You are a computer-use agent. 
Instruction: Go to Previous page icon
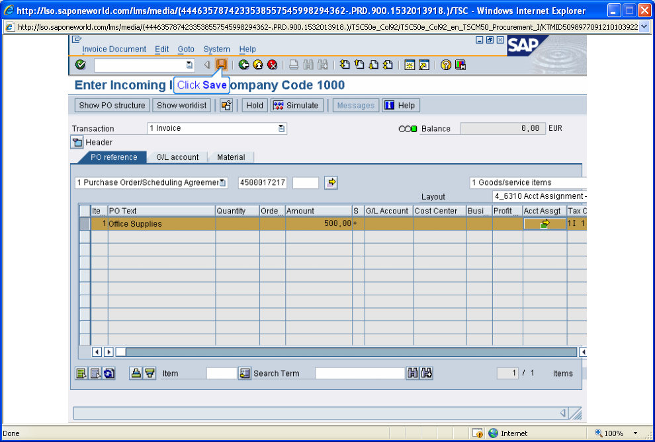[x=359, y=65]
